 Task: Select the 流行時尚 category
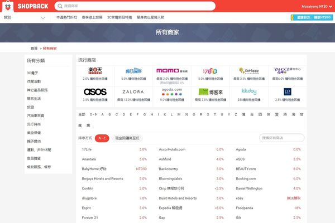tap(33, 124)
